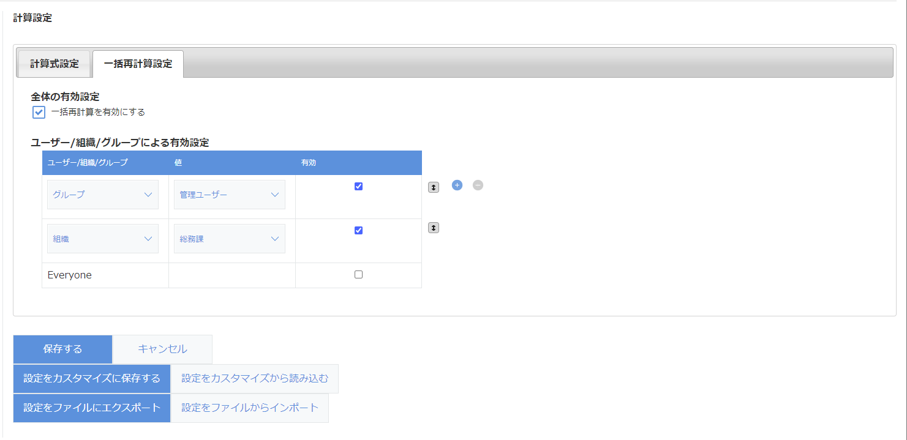Enable the 有効 checkbox for Everyone

click(359, 275)
